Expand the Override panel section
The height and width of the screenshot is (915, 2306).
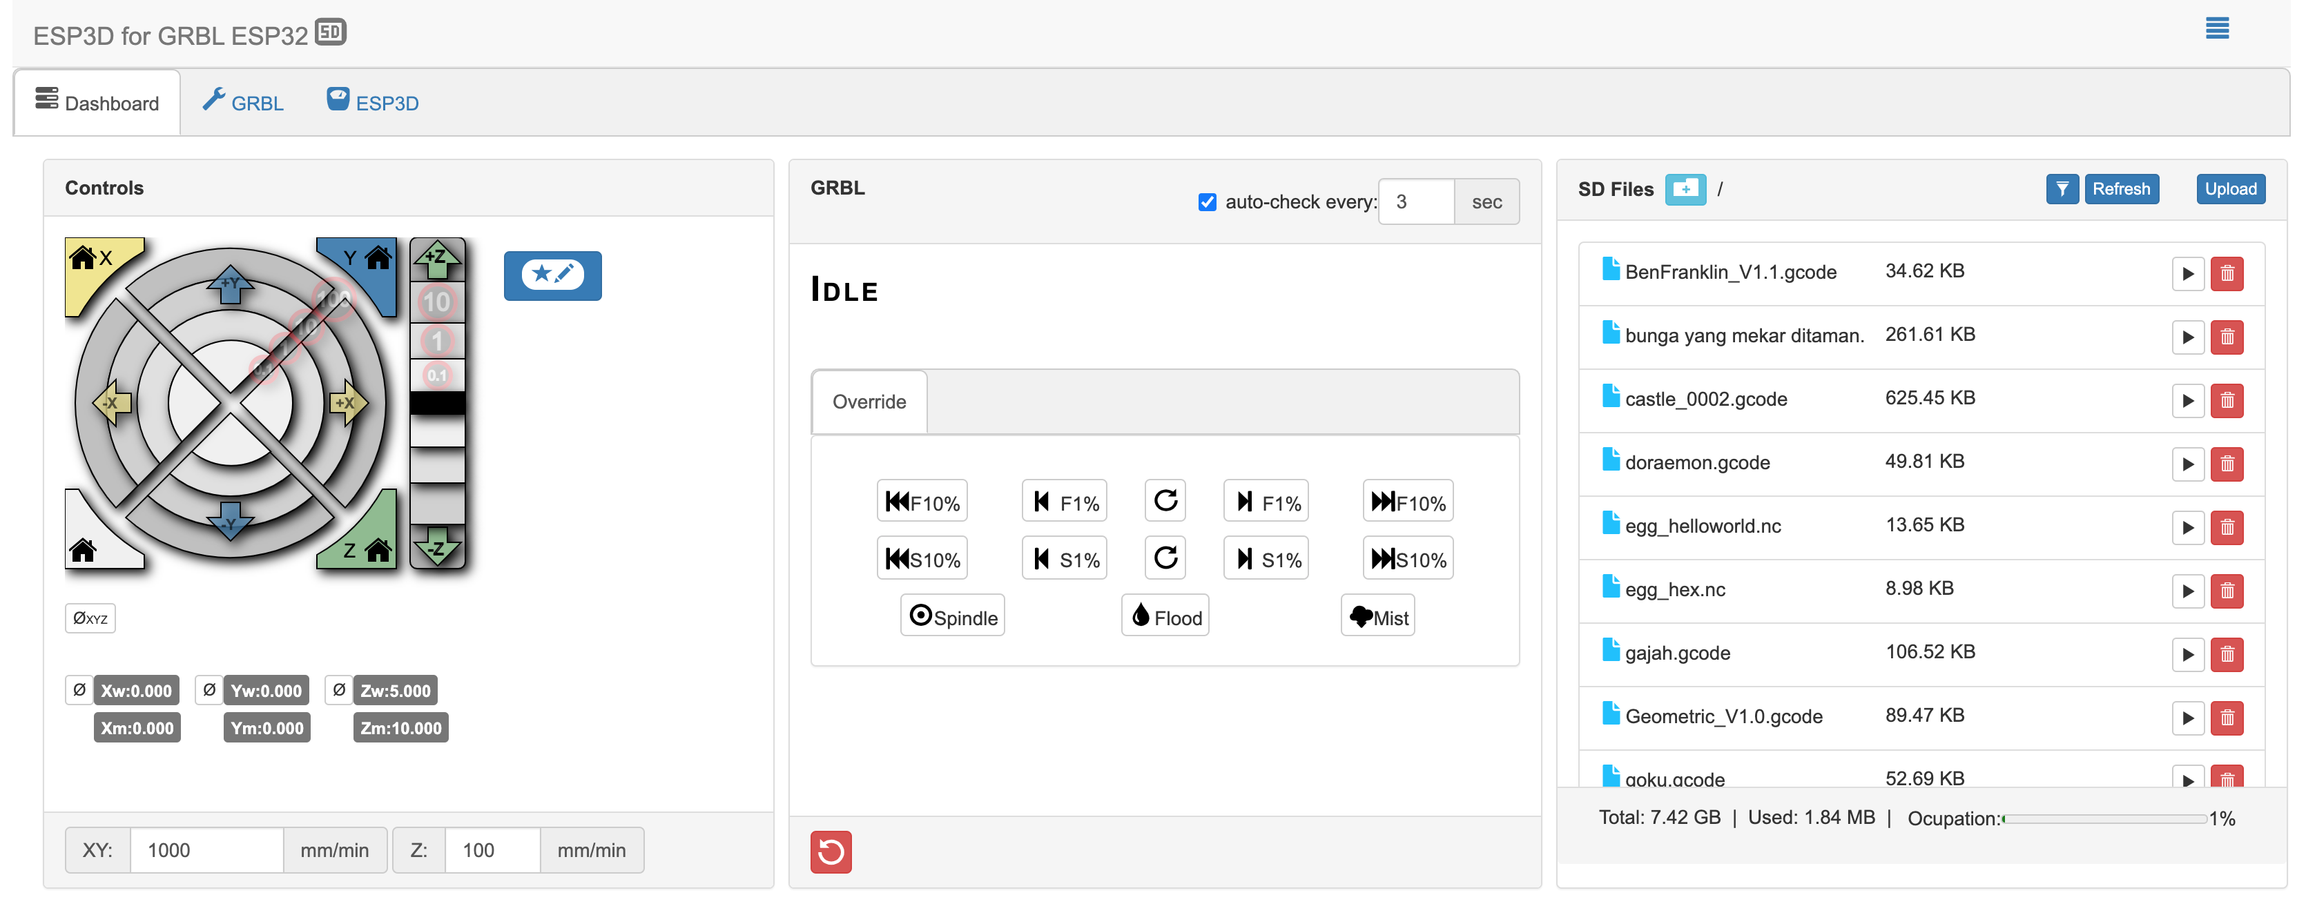pos(869,401)
